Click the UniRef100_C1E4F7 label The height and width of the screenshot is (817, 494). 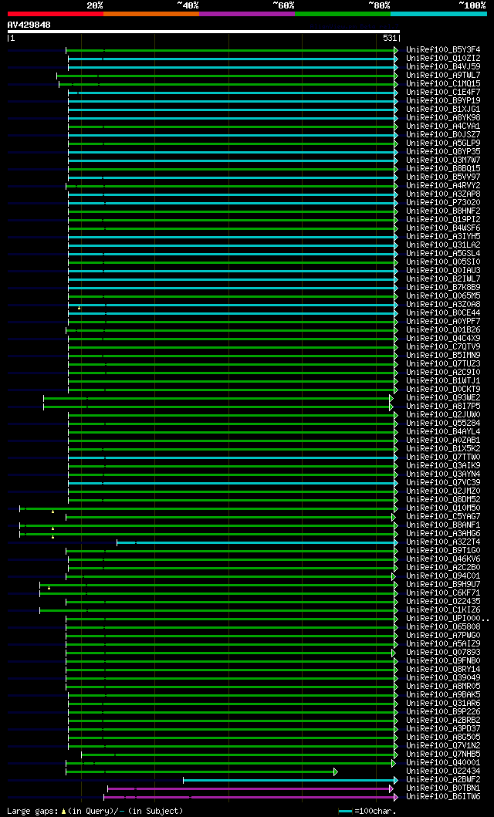tap(444, 92)
